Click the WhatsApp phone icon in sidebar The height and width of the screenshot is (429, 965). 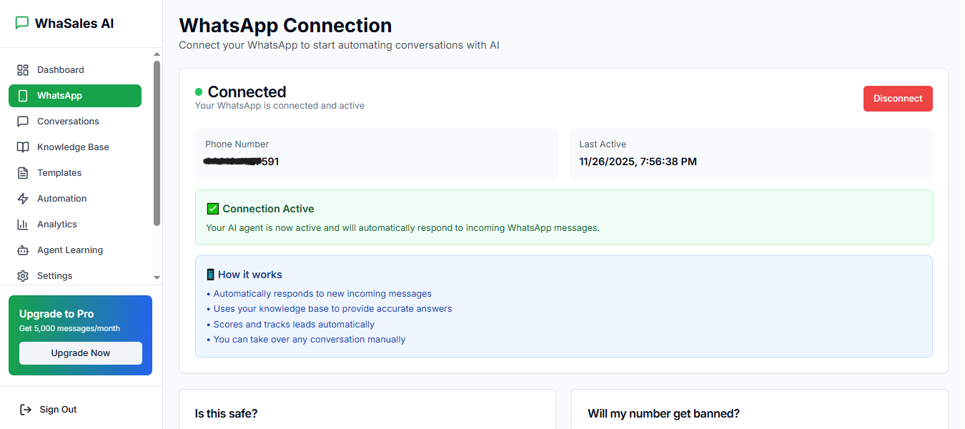click(22, 95)
